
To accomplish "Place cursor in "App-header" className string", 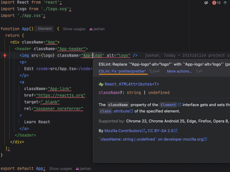I will point(71,49).
